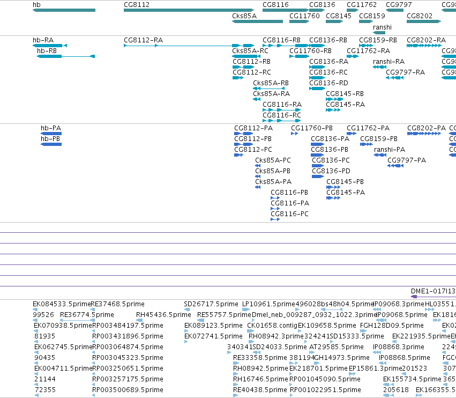Viewport: 456px width, 398px height.
Task: Click the RH45436.5prime EST label
Action: 164,315
